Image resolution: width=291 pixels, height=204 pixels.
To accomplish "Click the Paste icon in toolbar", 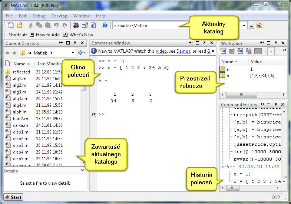I will click(x=48, y=25).
